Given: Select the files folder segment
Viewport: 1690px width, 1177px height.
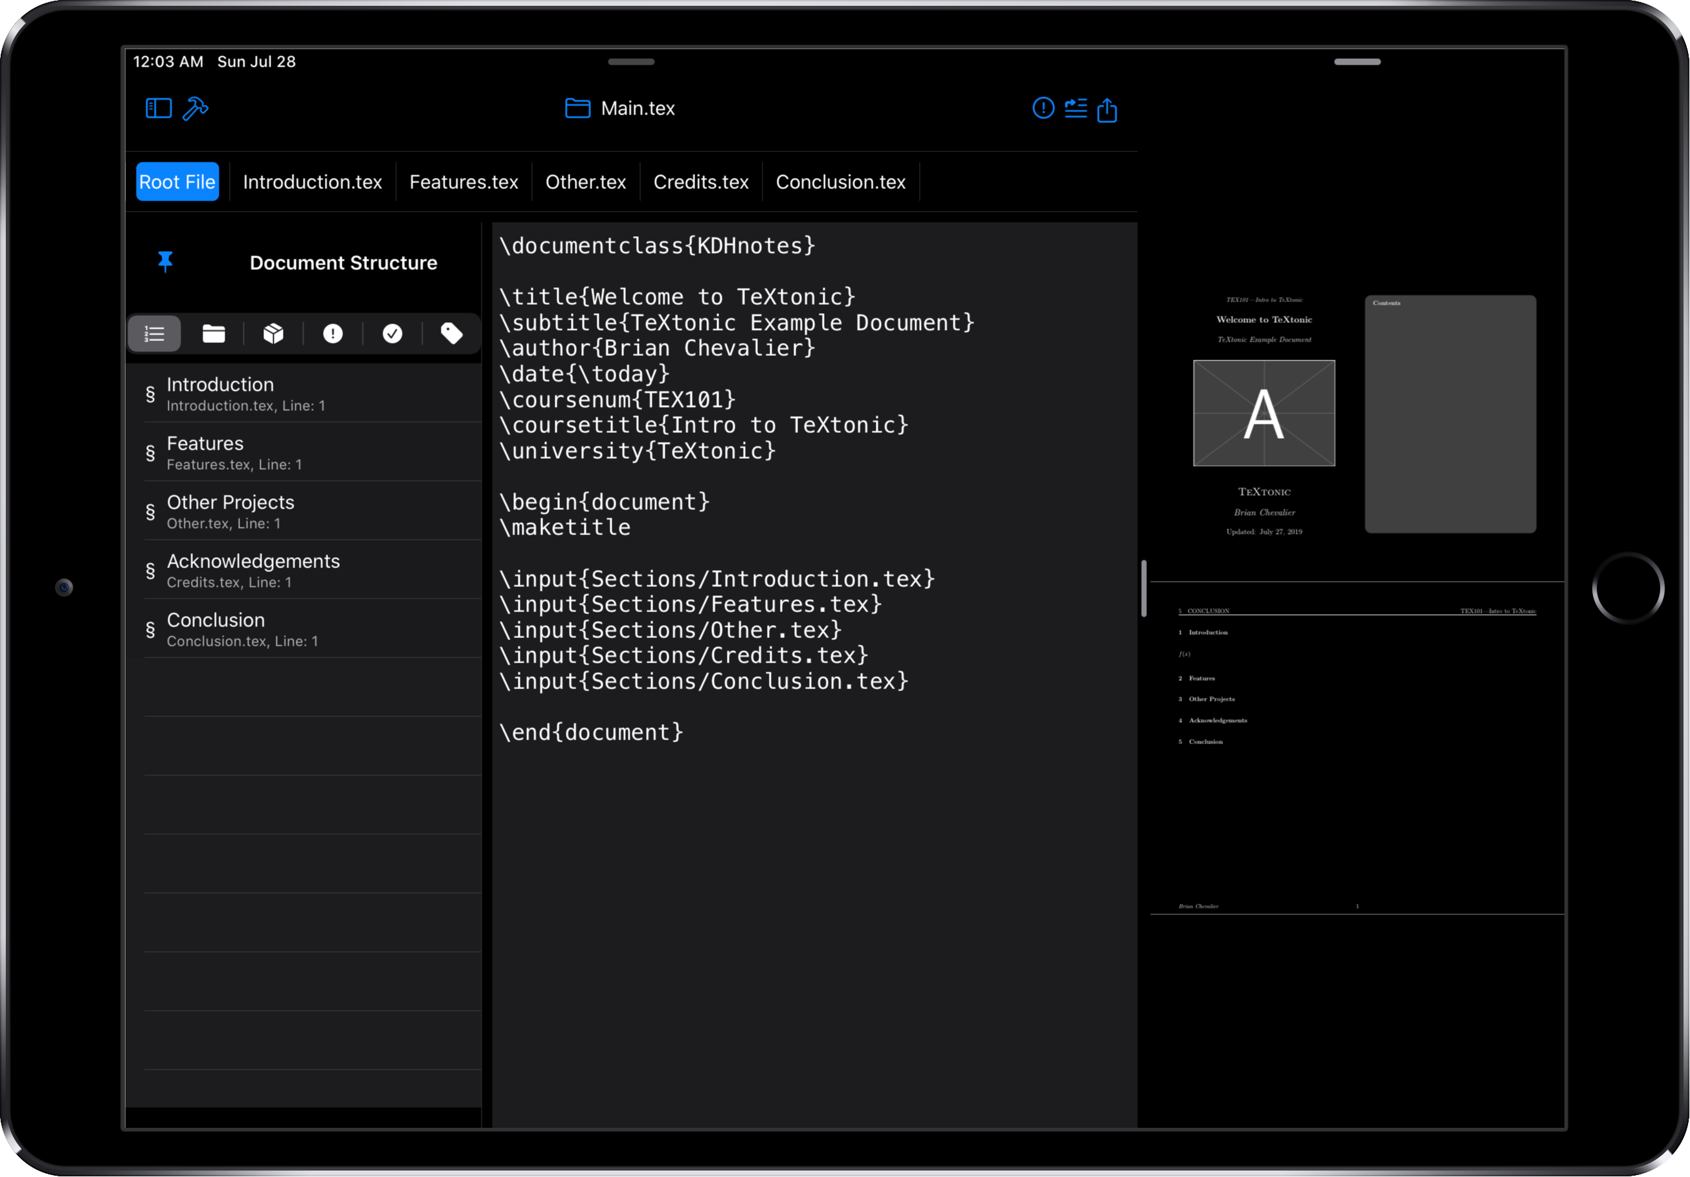Looking at the screenshot, I should pyautogui.click(x=214, y=334).
